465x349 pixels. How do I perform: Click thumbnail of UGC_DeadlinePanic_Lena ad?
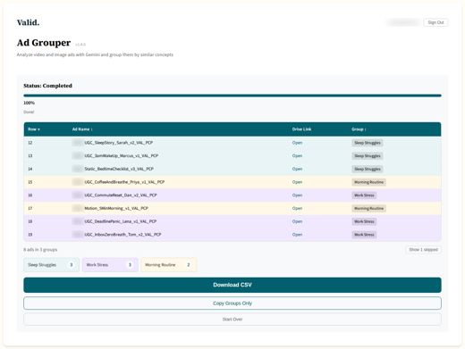(x=77, y=221)
